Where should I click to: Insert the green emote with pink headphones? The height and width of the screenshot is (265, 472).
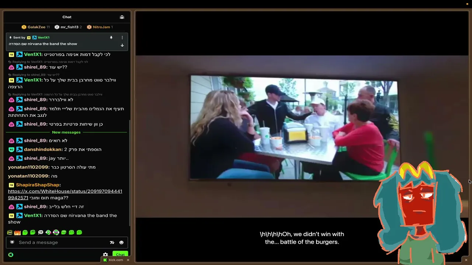click(x=56, y=232)
